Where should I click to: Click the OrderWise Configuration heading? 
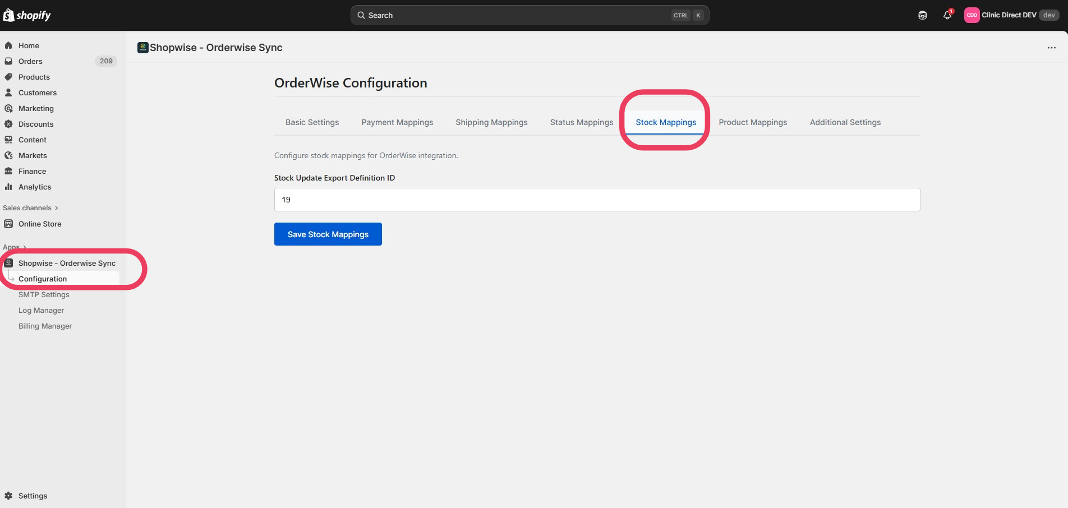tap(351, 83)
